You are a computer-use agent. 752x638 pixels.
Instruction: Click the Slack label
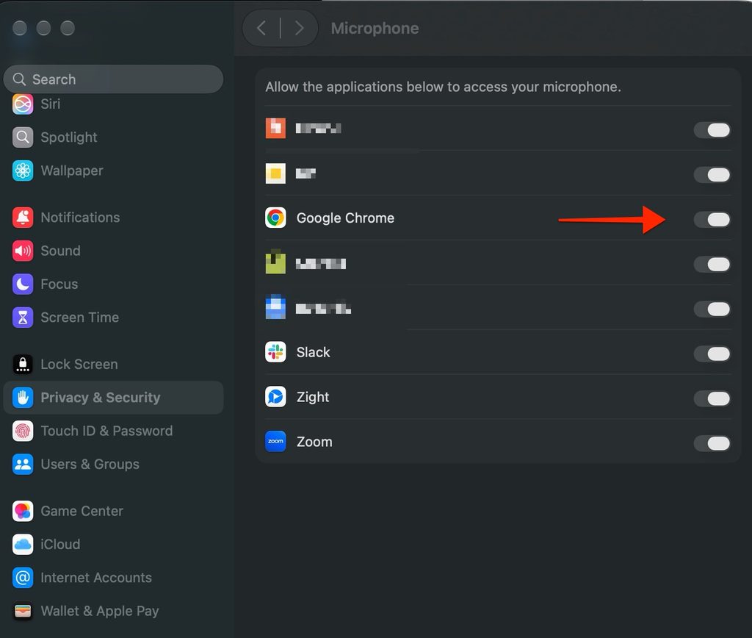(313, 352)
